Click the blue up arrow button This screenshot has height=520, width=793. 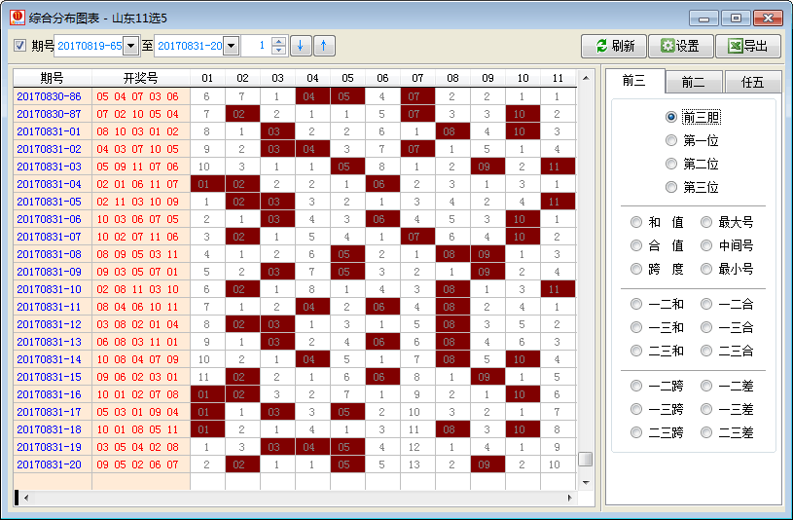coord(324,46)
